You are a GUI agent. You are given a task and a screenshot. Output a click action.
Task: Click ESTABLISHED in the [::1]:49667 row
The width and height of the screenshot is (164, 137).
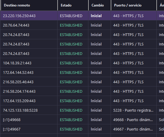pyautogui.click(x=71, y=129)
